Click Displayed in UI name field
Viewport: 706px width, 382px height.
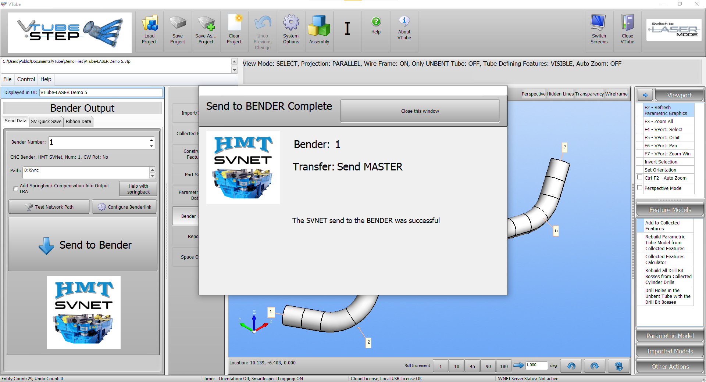101,93
